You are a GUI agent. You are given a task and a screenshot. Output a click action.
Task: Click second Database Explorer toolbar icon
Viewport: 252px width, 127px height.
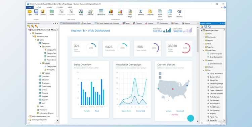[x=33, y=26]
